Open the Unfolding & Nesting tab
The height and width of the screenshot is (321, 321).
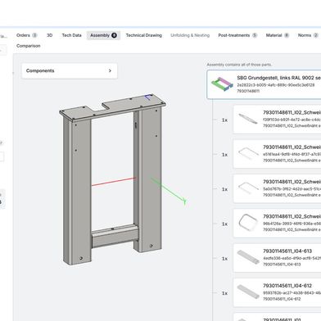(x=190, y=35)
